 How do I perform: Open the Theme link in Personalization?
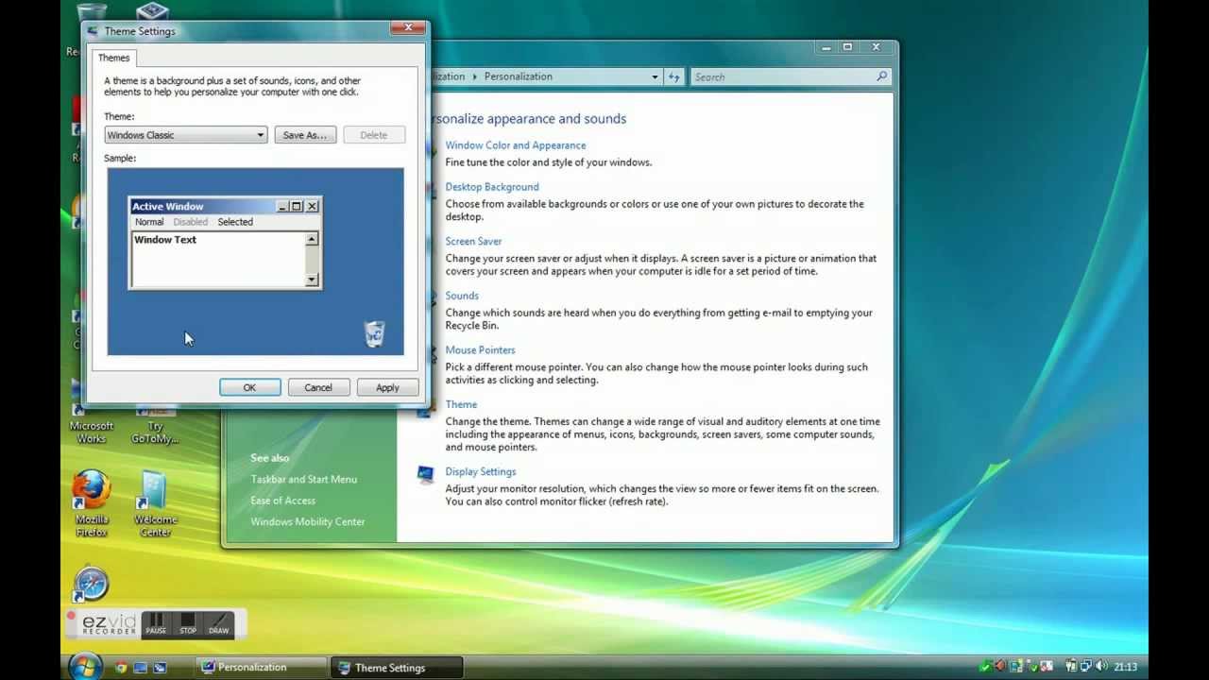pyautogui.click(x=461, y=404)
